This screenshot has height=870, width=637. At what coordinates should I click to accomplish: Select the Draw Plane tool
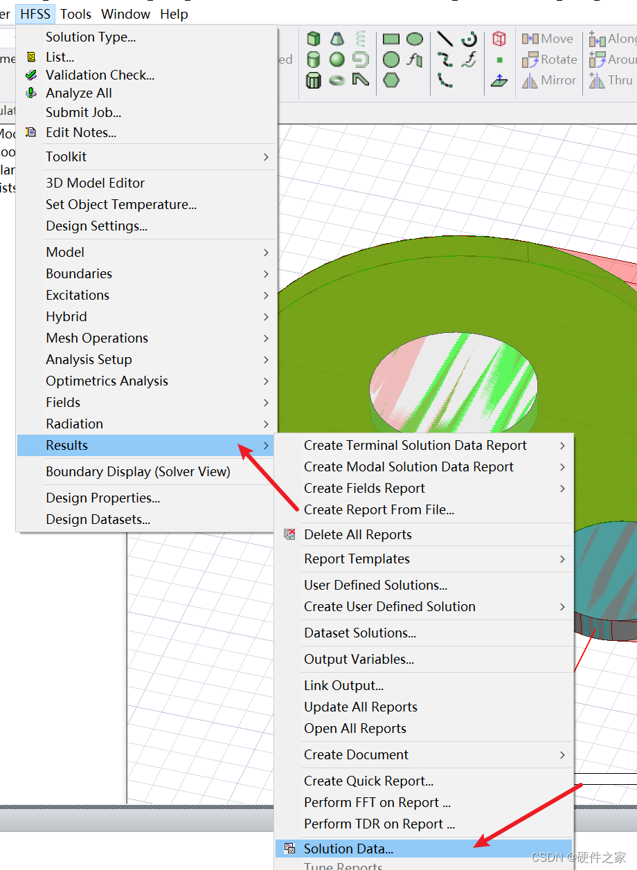[499, 80]
